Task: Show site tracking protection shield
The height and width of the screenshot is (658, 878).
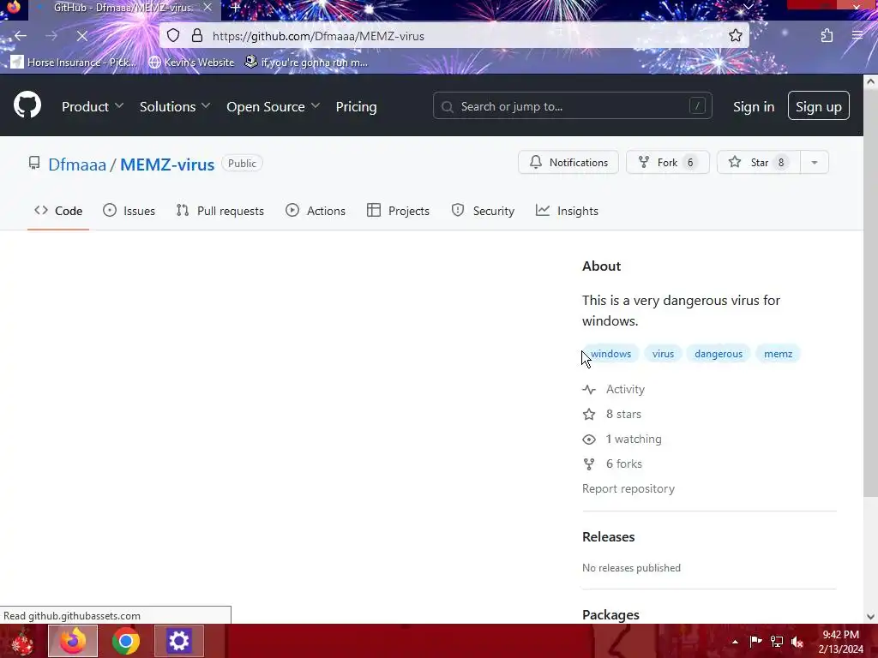Action: 173,36
